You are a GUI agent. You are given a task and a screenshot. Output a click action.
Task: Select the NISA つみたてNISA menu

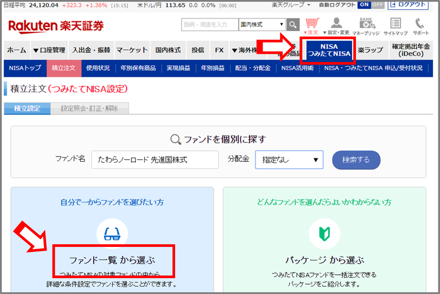(x=329, y=50)
